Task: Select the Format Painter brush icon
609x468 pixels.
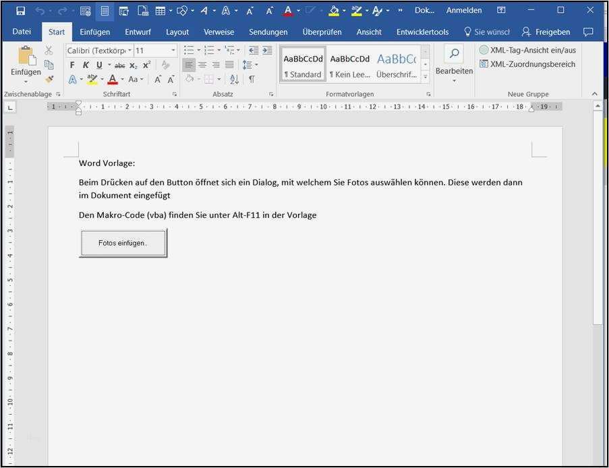Action: click(x=49, y=79)
